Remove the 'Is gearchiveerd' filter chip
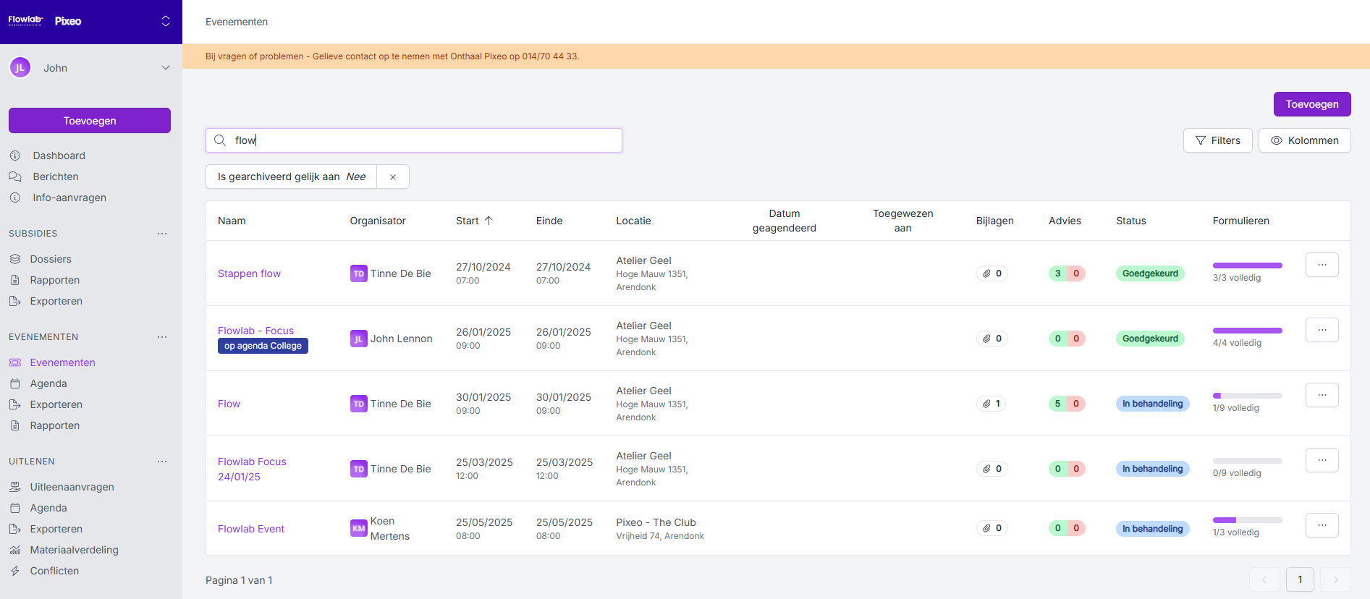 click(393, 177)
